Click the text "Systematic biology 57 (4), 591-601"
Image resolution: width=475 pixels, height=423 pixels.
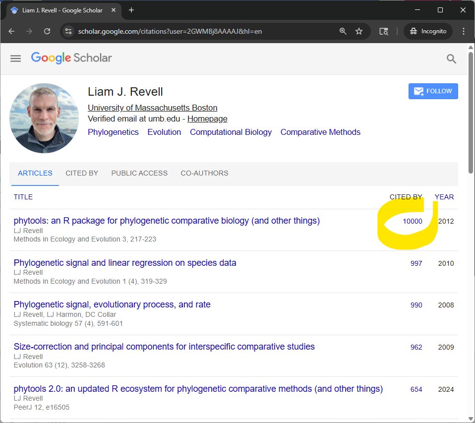point(68,323)
